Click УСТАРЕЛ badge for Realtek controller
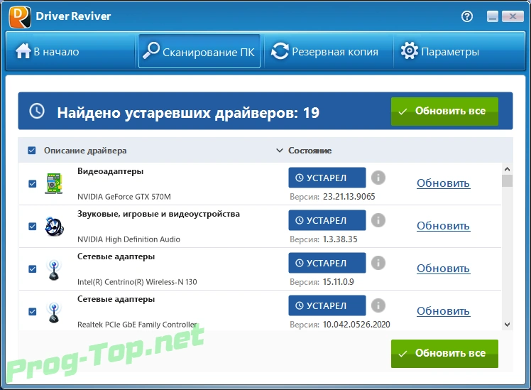Image resolution: width=531 pixels, height=390 pixels. click(327, 305)
